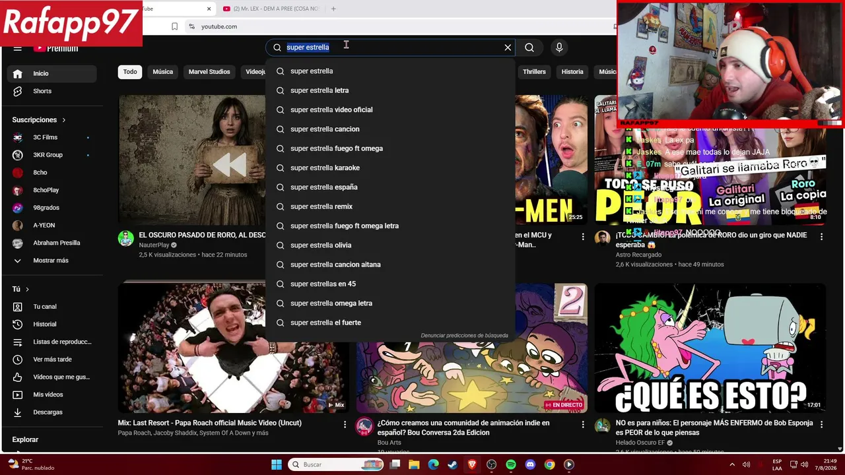This screenshot has width=845, height=475.
Task: Clear the search box with the X
Action: click(x=508, y=47)
